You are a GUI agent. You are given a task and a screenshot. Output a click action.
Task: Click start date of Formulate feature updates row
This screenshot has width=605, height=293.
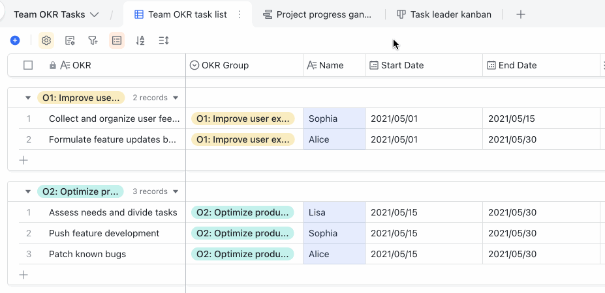tap(424, 139)
